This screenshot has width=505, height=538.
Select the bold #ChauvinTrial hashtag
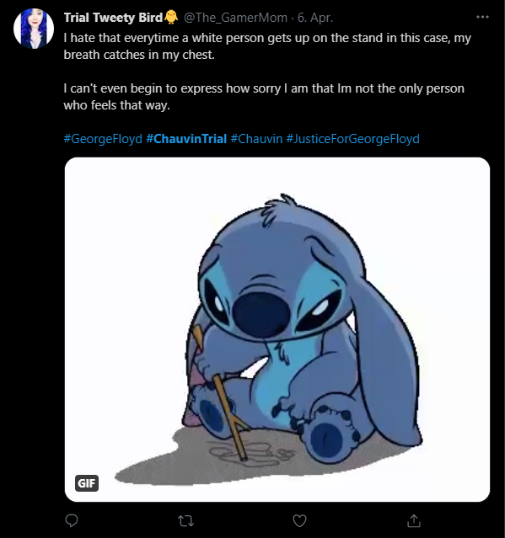186,139
